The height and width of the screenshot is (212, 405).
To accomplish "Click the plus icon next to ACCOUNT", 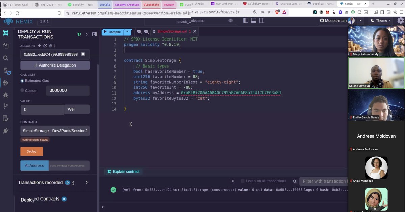I will pyautogui.click(x=39, y=46).
